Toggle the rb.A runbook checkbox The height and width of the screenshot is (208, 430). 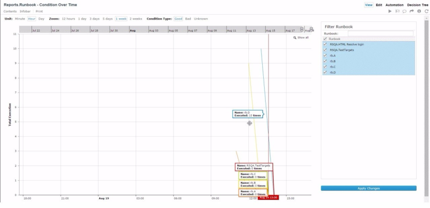pyautogui.click(x=325, y=55)
